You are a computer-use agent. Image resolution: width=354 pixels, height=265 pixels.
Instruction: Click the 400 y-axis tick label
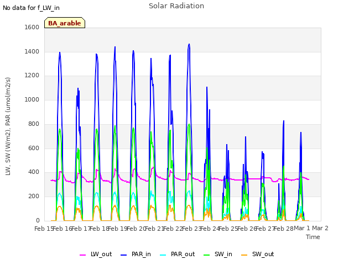34,172
